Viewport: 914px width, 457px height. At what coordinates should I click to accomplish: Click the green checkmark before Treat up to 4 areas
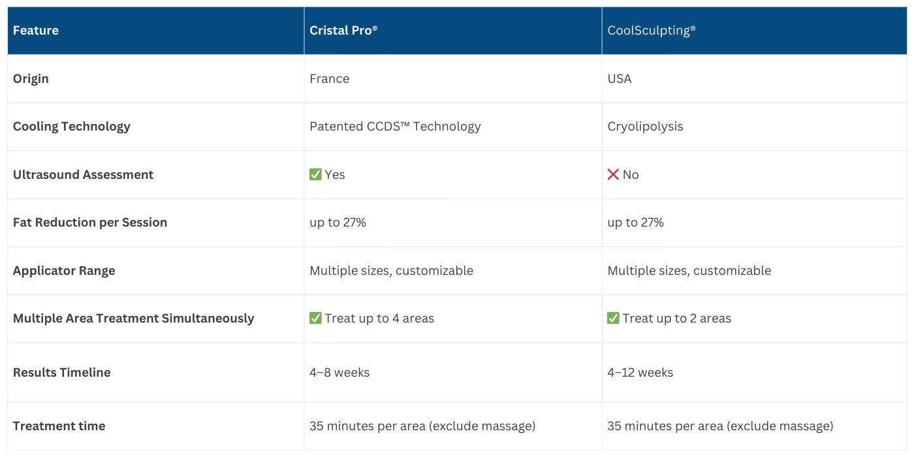coord(315,319)
